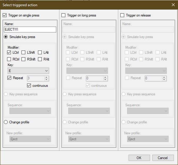The width and height of the screenshot is (178, 165).
Task: Toggle RShift modifier in release panel
Action: (141, 59)
